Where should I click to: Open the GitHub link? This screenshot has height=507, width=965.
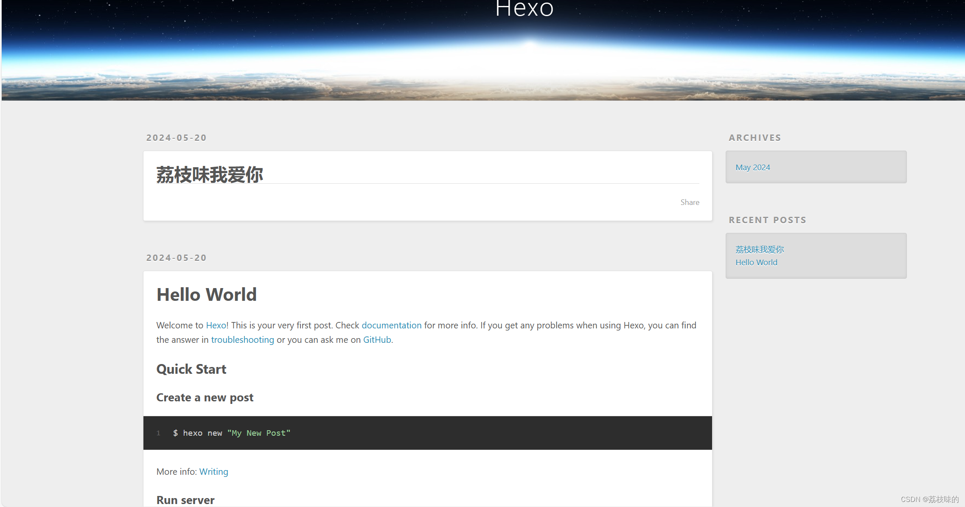377,339
